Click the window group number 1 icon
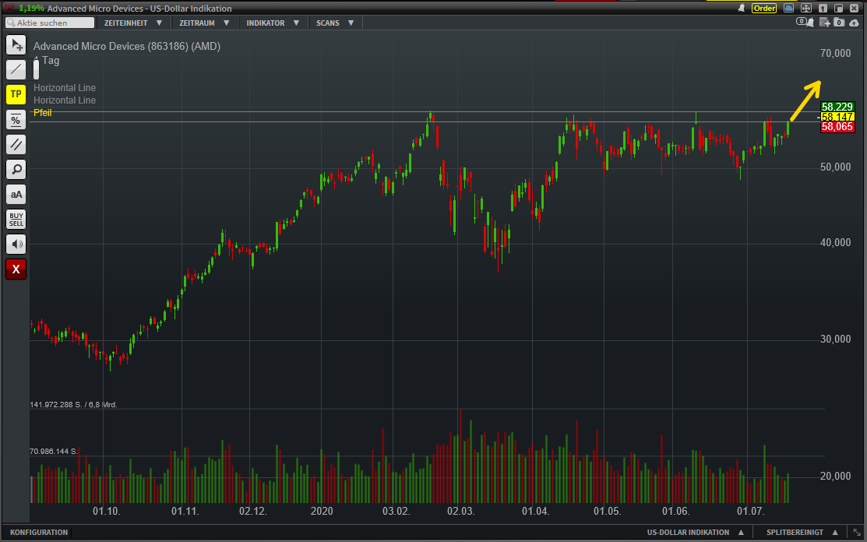The image size is (867, 542). click(x=823, y=9)
